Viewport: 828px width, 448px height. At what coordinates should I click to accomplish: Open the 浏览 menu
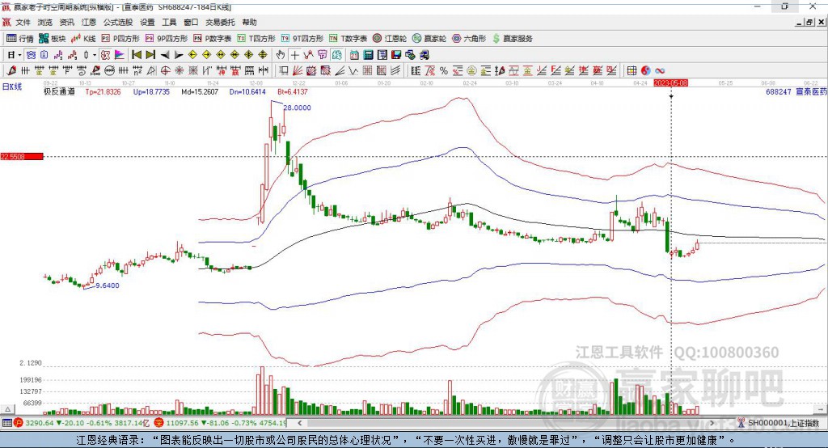click(45, 22)
